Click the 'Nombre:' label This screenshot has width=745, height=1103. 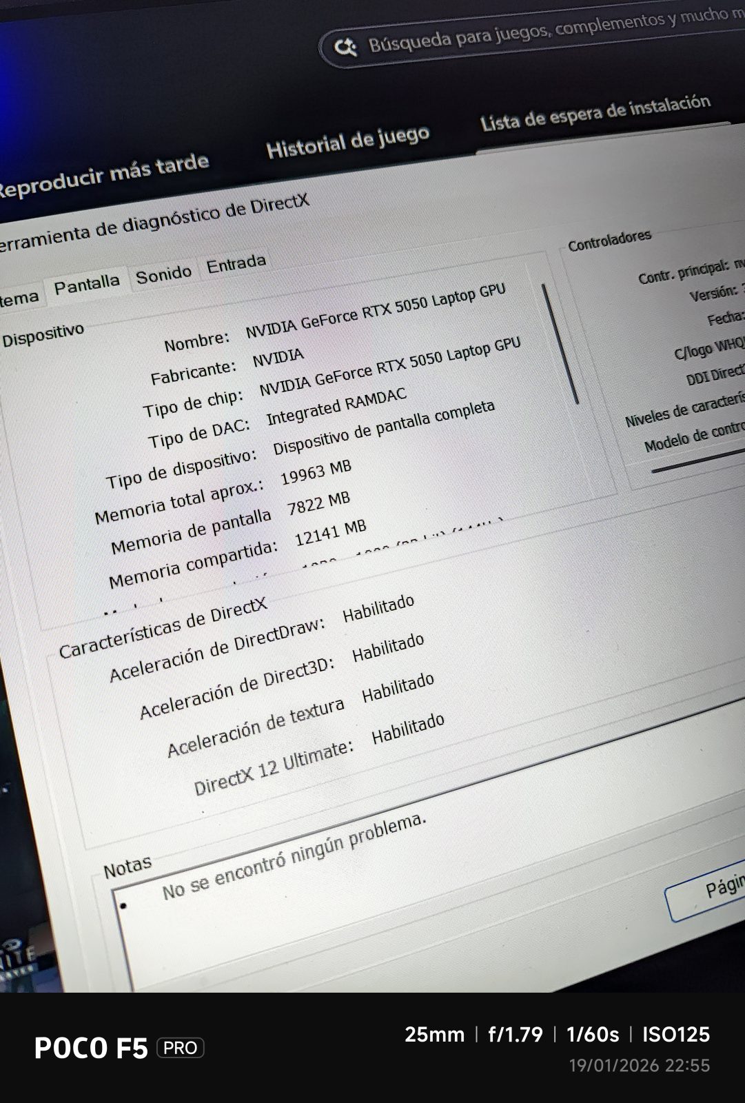pos(196,341)
